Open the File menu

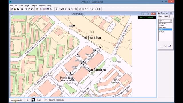(x=11, y=5)
